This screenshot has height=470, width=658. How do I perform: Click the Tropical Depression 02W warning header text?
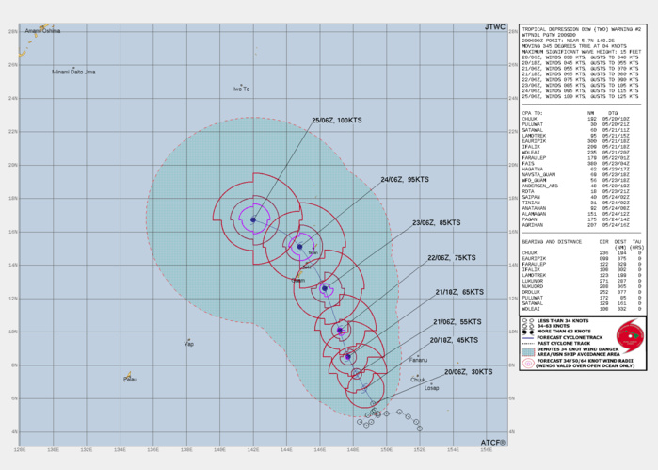point(570,29)
